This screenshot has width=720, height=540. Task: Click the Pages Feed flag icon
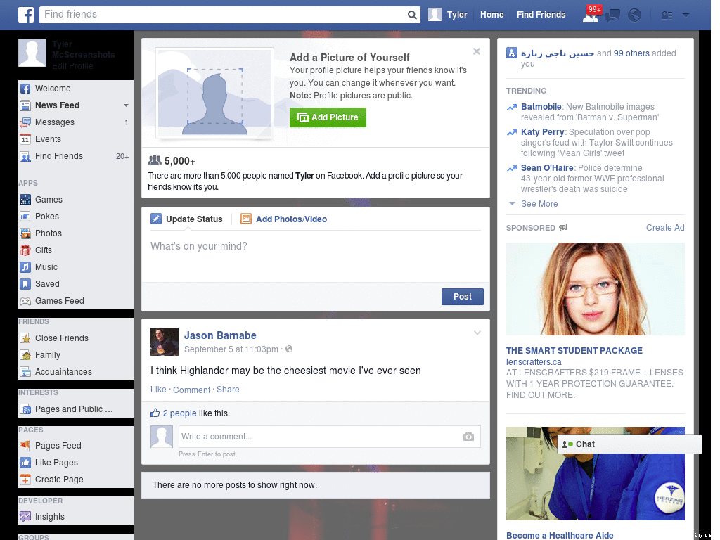pyautogui.click(x=25, y=445)
